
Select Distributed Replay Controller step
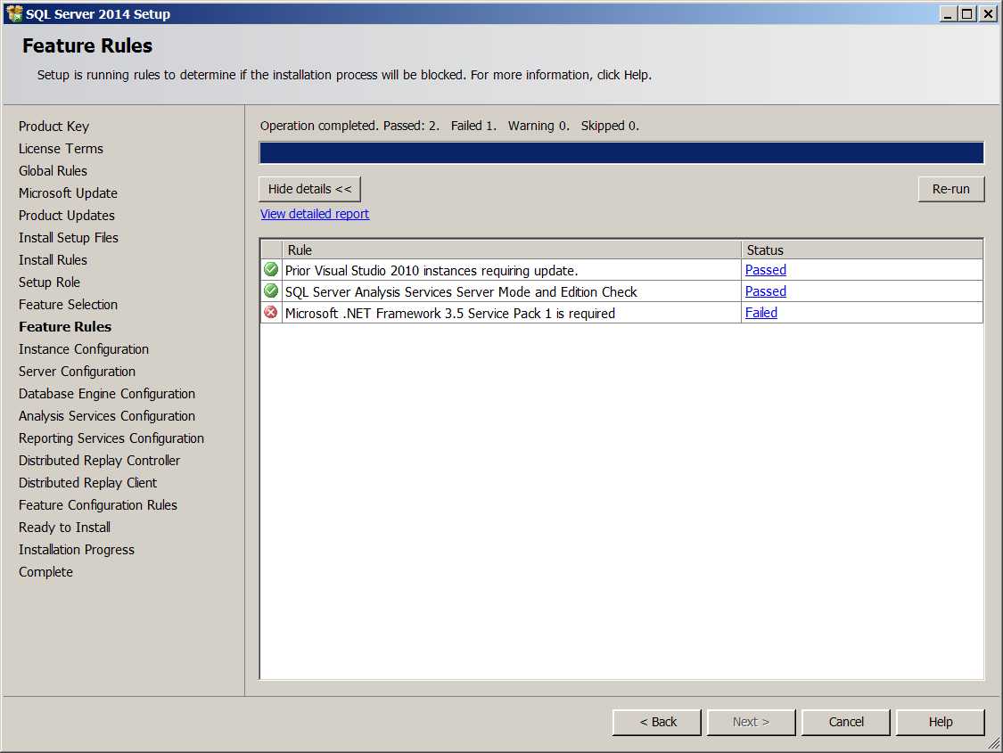pyautogui.click(x=99, y=461)
